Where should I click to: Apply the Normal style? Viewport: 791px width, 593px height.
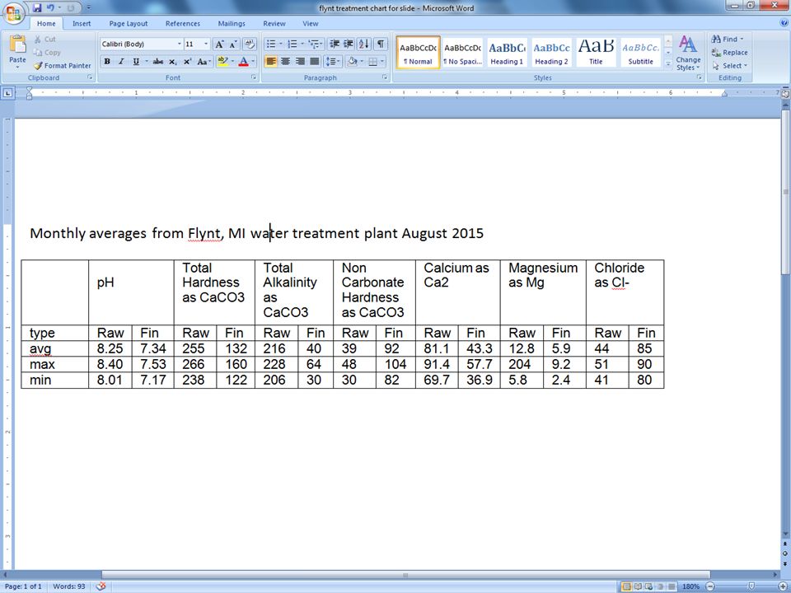(419, 53)
